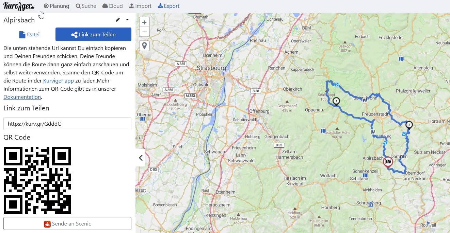The image size is (450, 233).
Task: Click the Kurviger.de logo
Action: (x=19, y=6)
